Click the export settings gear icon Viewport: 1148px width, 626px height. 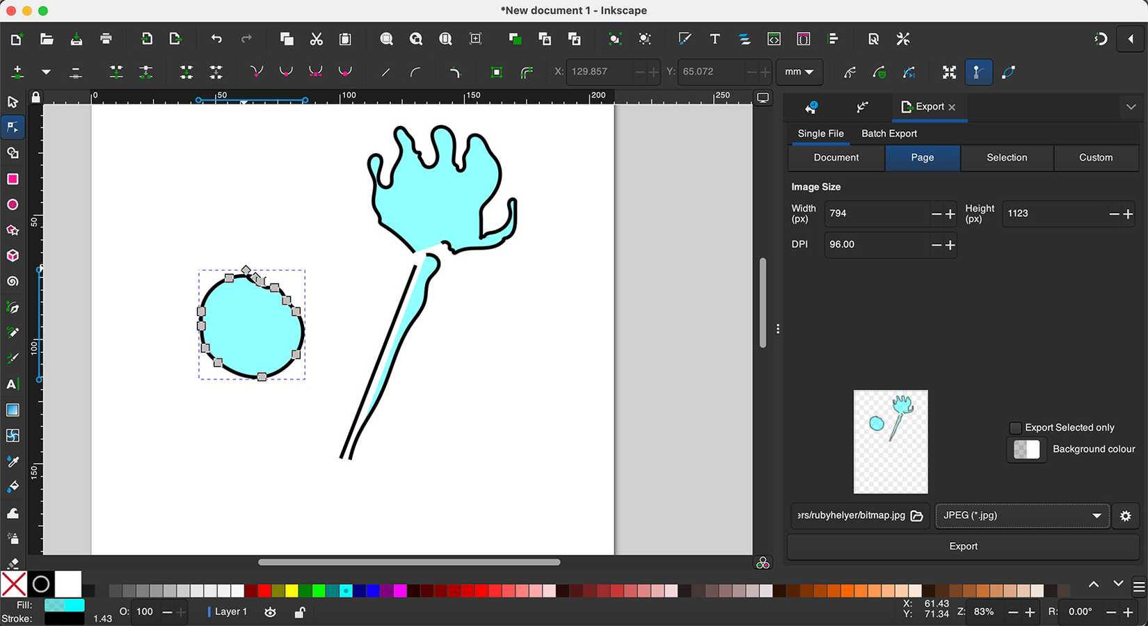(1125, 515)
